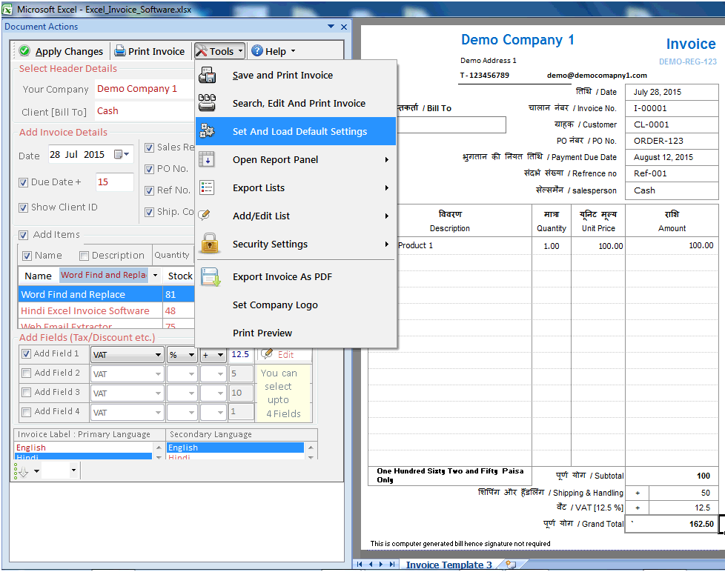Select English in Primary Language list
This screenshot has height=572, width=725.
pyautogui.click(x=83, y=448)
